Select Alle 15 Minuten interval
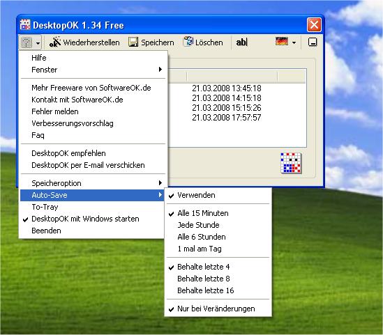 218,213
